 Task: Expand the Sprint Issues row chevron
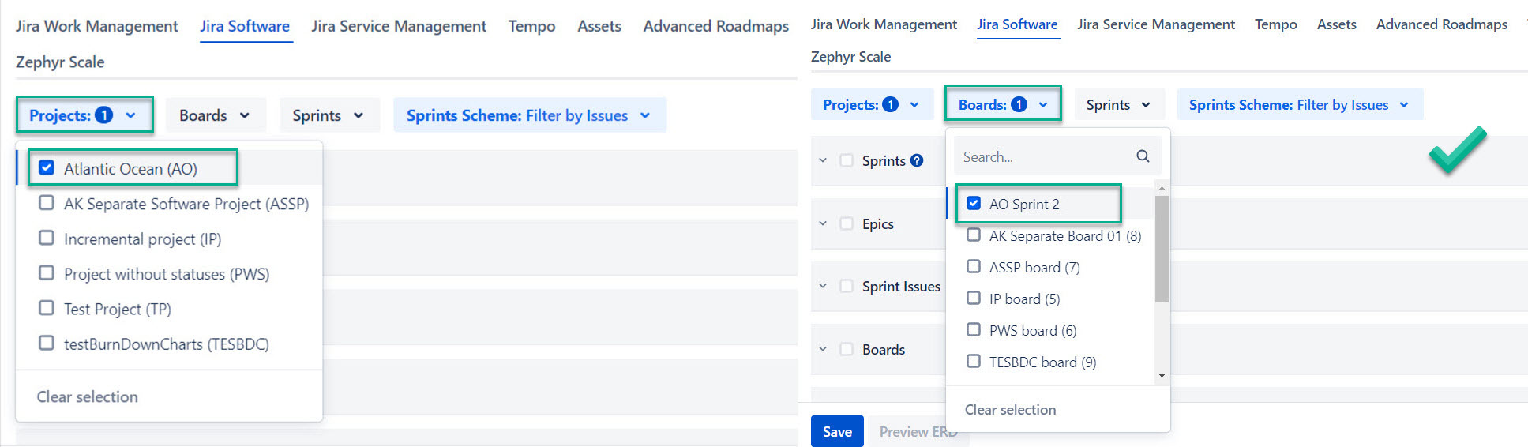pyautogui.click(x=823, y=286)
